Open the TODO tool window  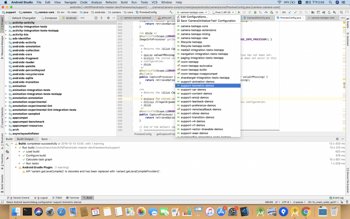pyautogui.click(x=57, y=198)
